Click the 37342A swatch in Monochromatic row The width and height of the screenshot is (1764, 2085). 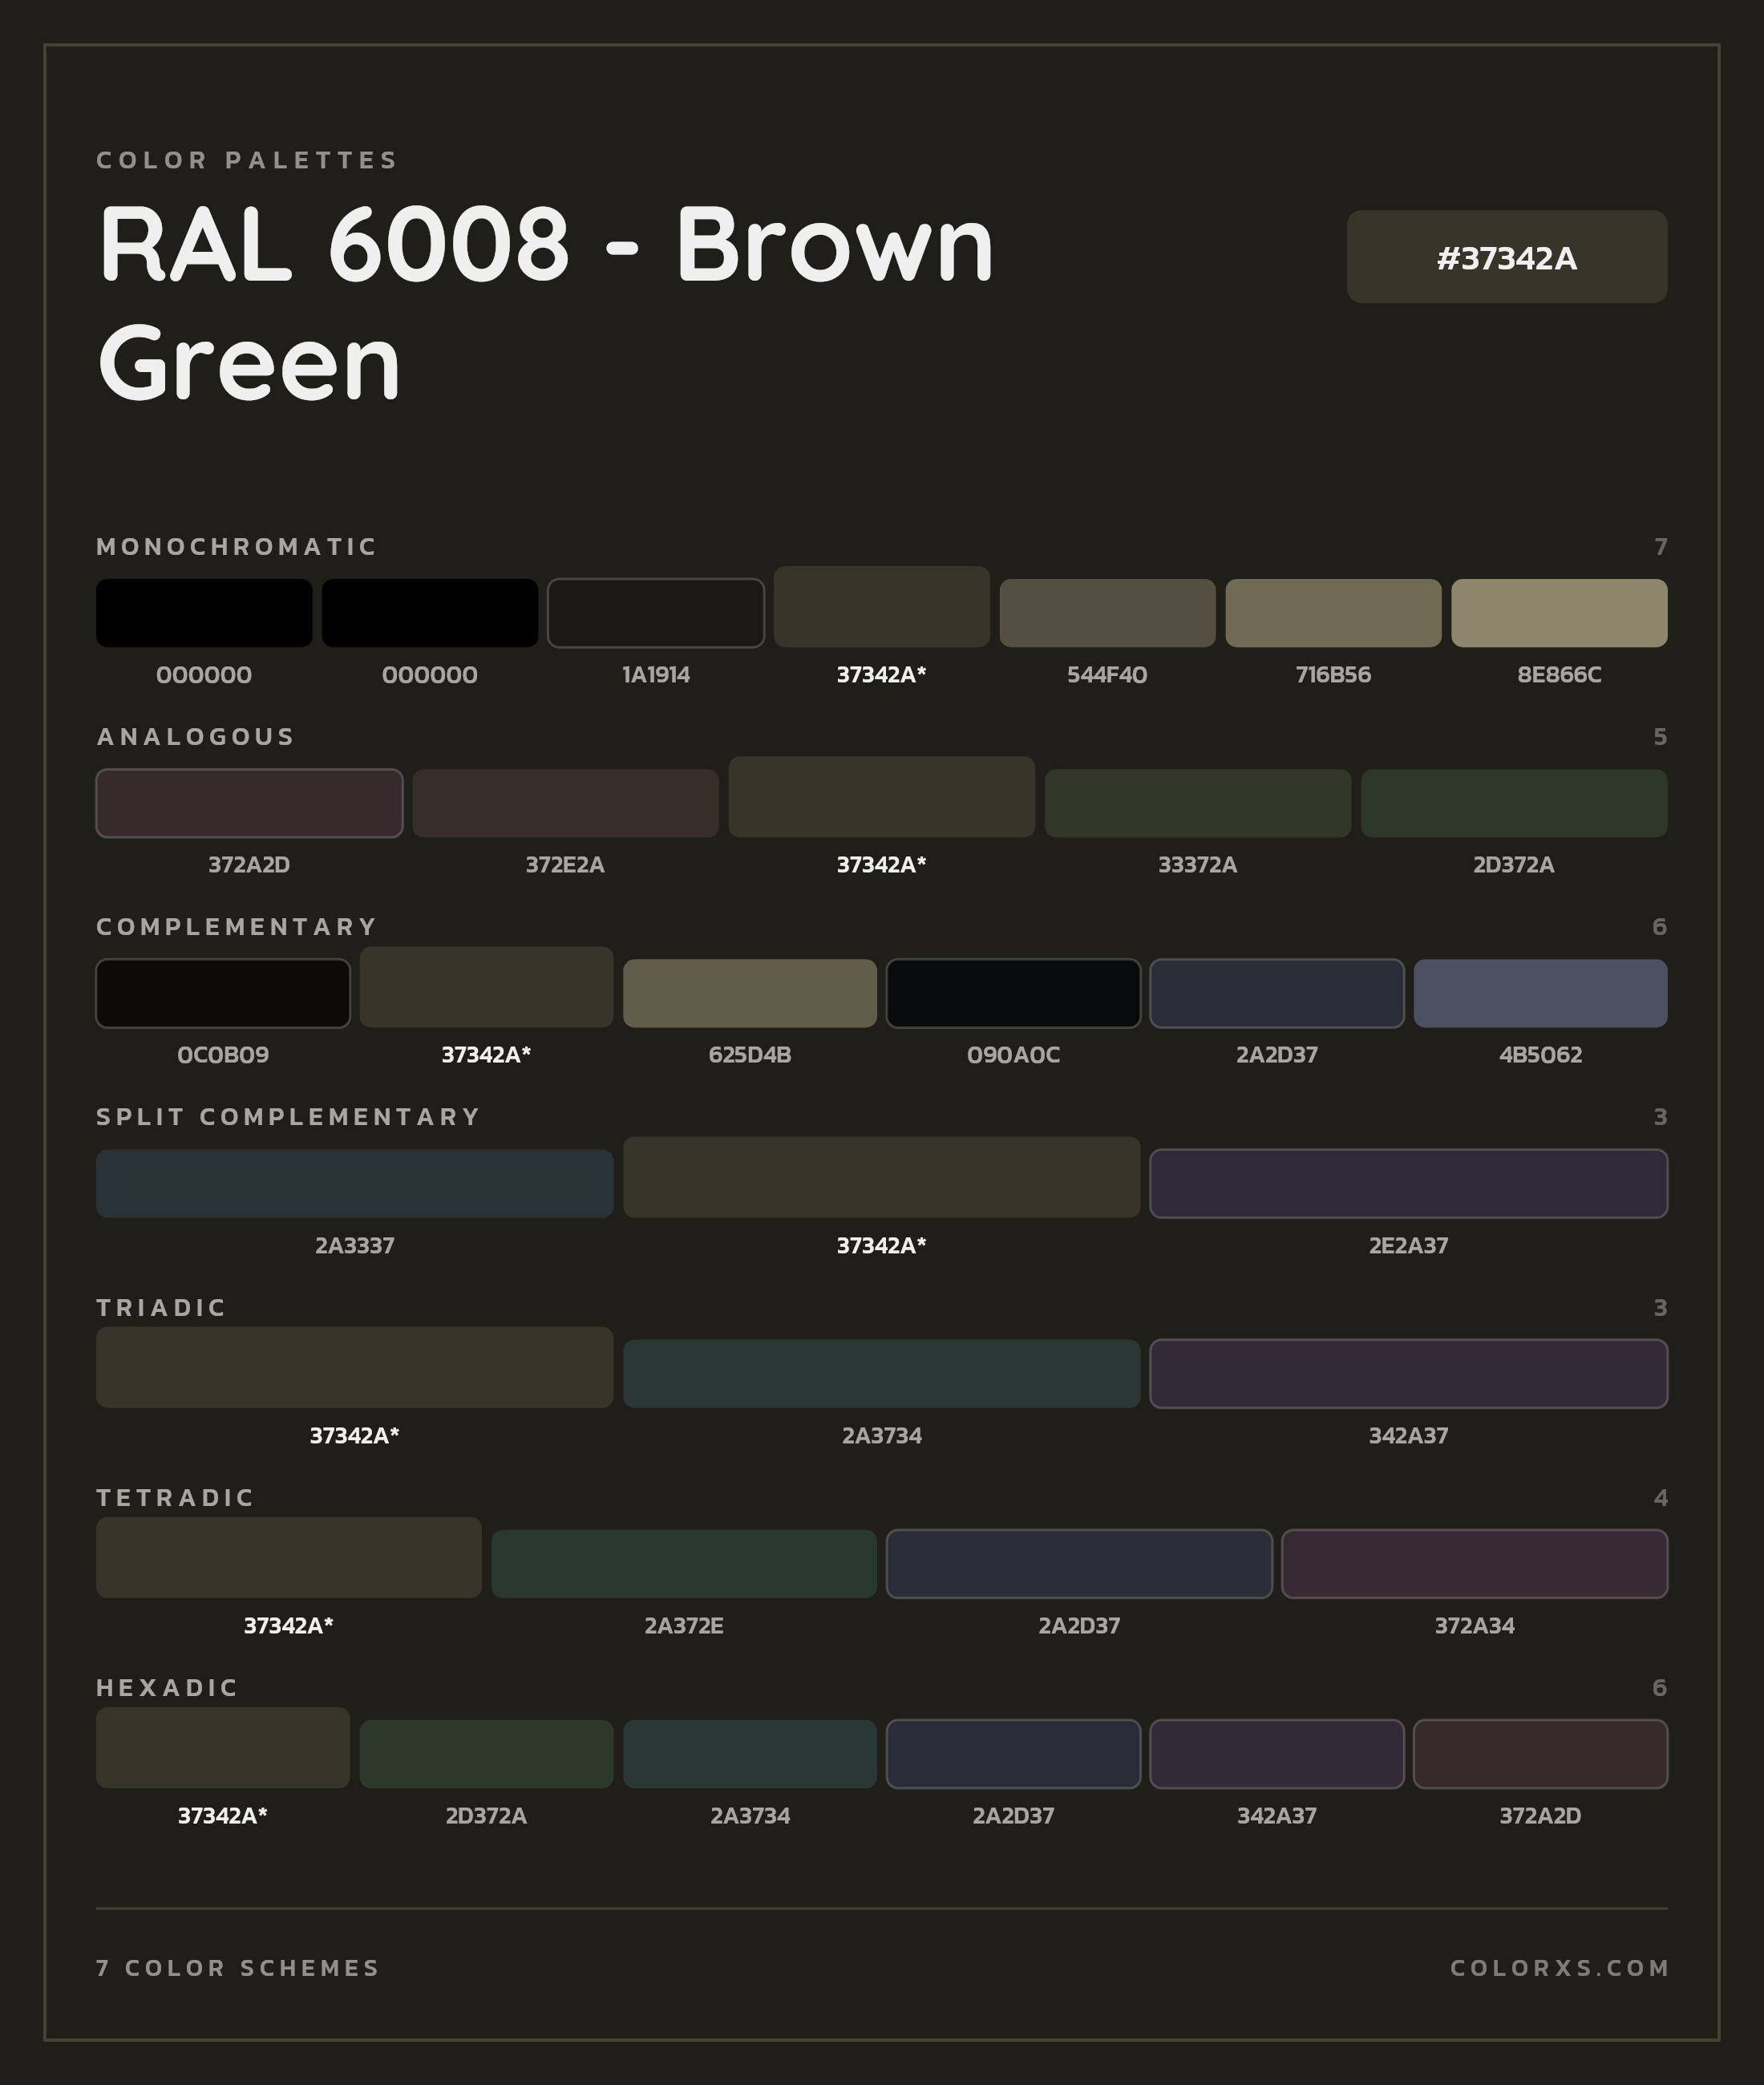[x=882, y=606]
